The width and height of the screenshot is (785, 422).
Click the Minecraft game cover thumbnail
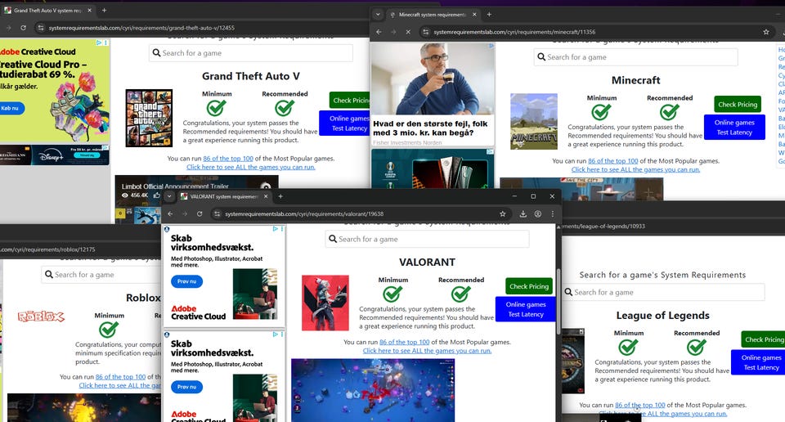pyautogui.click(x=534, y=122)
